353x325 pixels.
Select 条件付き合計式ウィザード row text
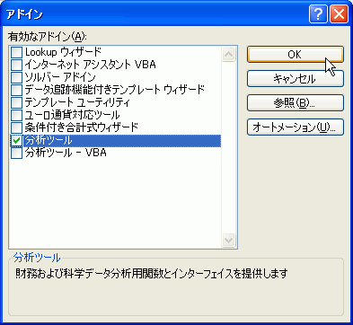[82, 127]
